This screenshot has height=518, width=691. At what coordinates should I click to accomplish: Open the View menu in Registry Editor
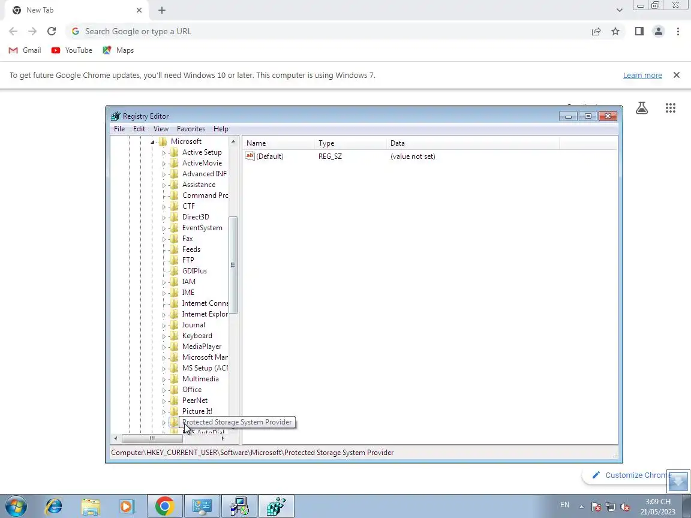click(x=161, y=129)
